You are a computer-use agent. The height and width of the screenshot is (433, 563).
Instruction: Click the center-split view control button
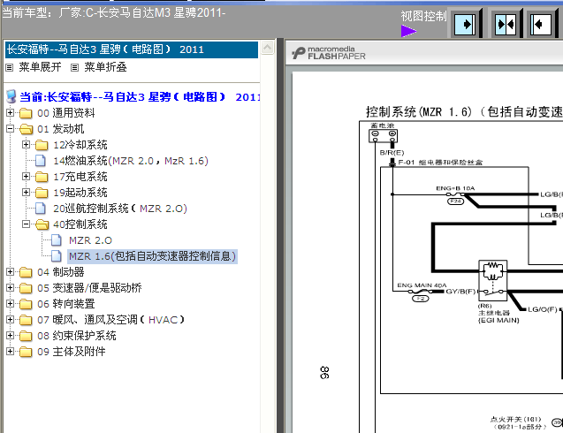click(x=506, y=25)
